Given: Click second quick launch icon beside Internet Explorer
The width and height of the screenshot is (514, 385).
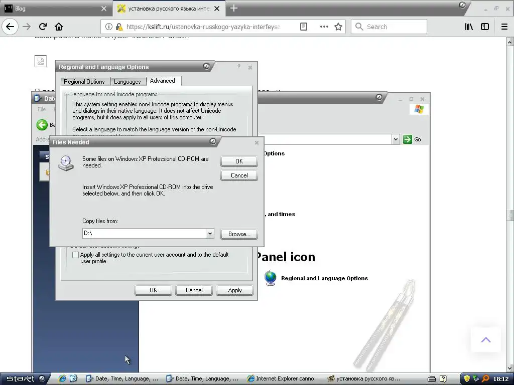Looking at the screenshot, I should [x=73, y=378].
